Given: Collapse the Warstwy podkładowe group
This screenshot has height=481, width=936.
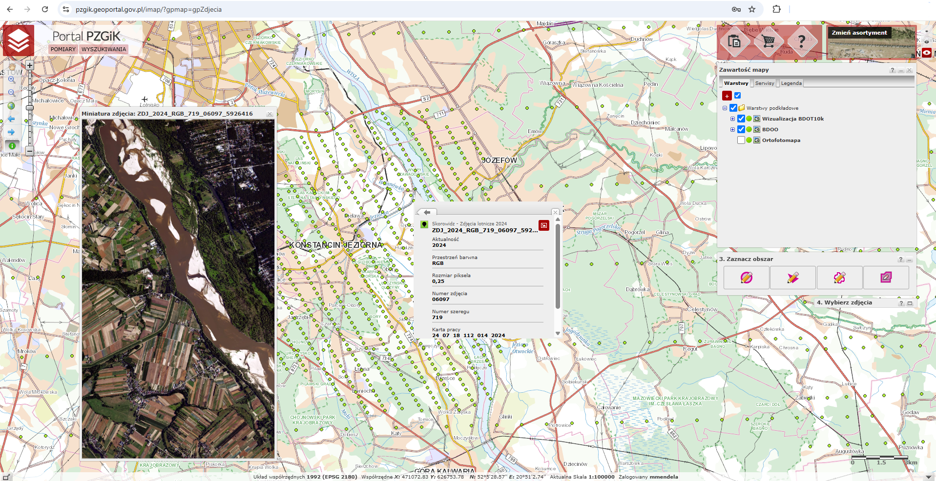Looking at the screenshot, I should pyautogui.click(x=725, y=108).
